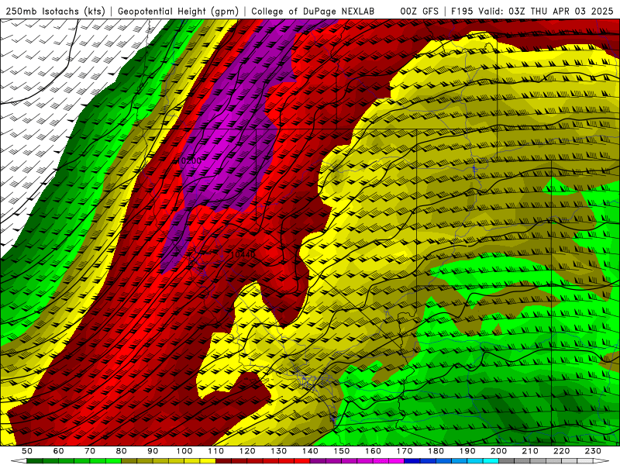This screenshot has height=465, width=620.
Task: Click the "College of DuPage NEXLAB" label
Action: [313, 11]
